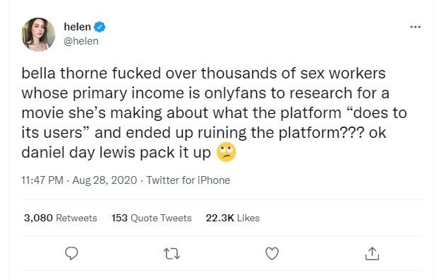
Task: Click the 11:47 PM timestamp
Action: (43, 180)
